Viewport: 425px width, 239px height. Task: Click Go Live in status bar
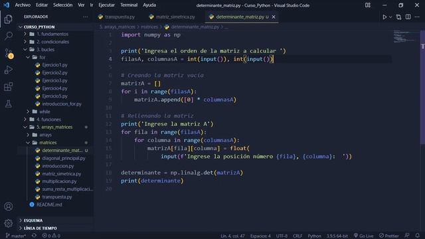point(363,236)
